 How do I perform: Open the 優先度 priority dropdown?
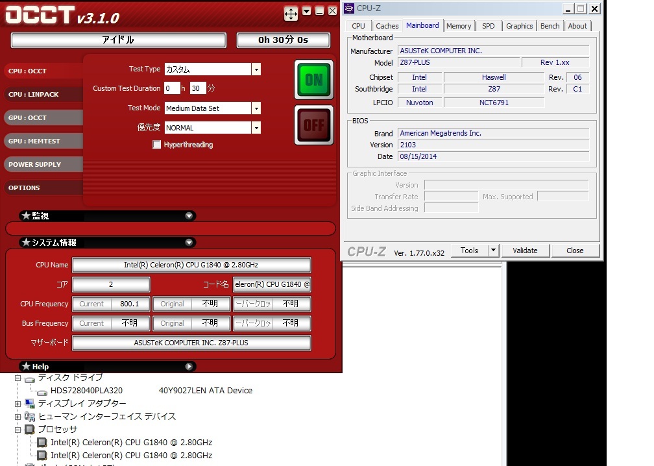click(256, 128)
